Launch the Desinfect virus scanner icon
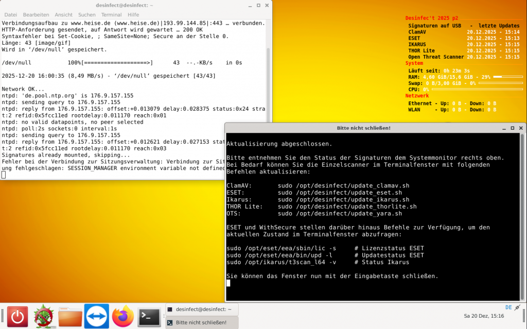Image resolution: width=527 pixels, height=329 pixels. click(44, 316)
